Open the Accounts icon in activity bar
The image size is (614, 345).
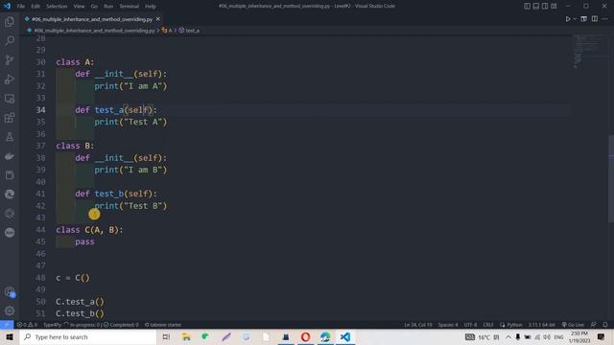tap(10, 291)
